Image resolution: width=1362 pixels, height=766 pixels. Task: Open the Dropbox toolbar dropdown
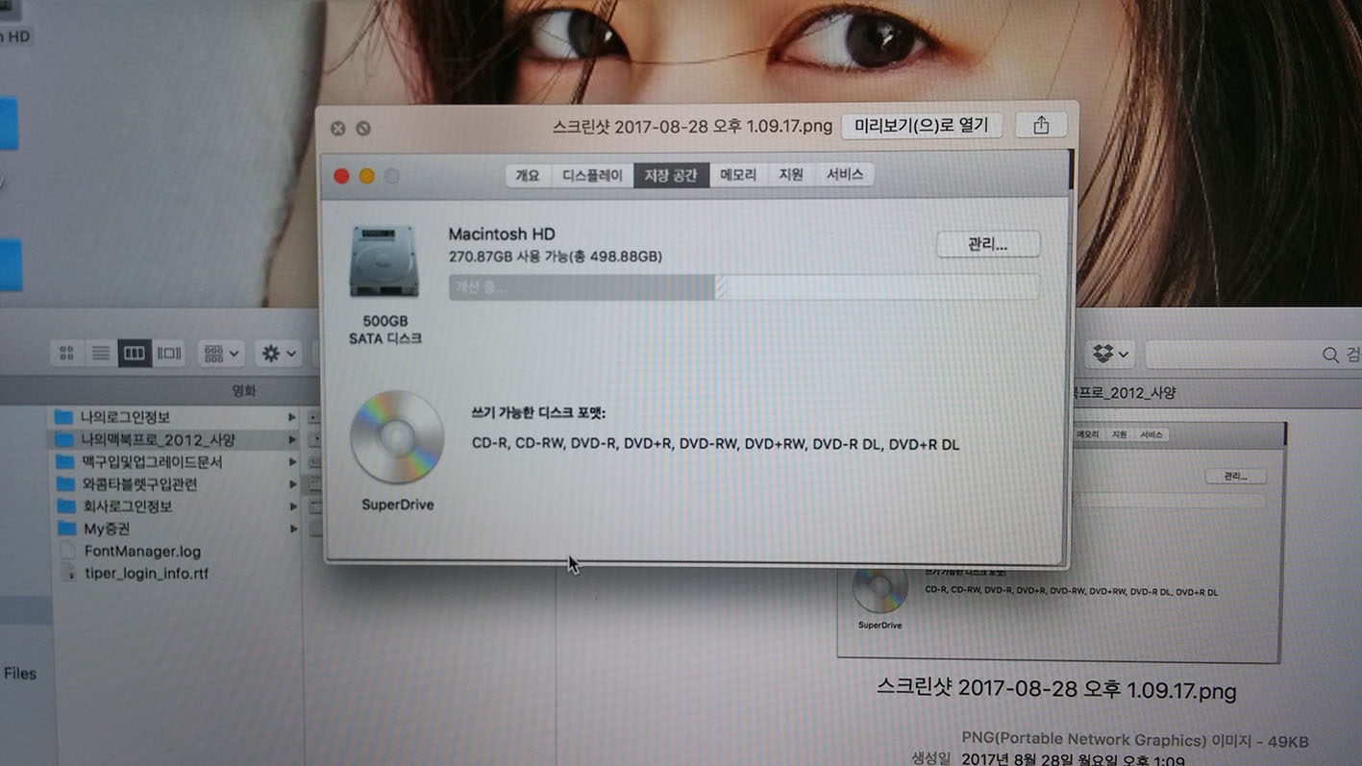tap(1110, 355)
